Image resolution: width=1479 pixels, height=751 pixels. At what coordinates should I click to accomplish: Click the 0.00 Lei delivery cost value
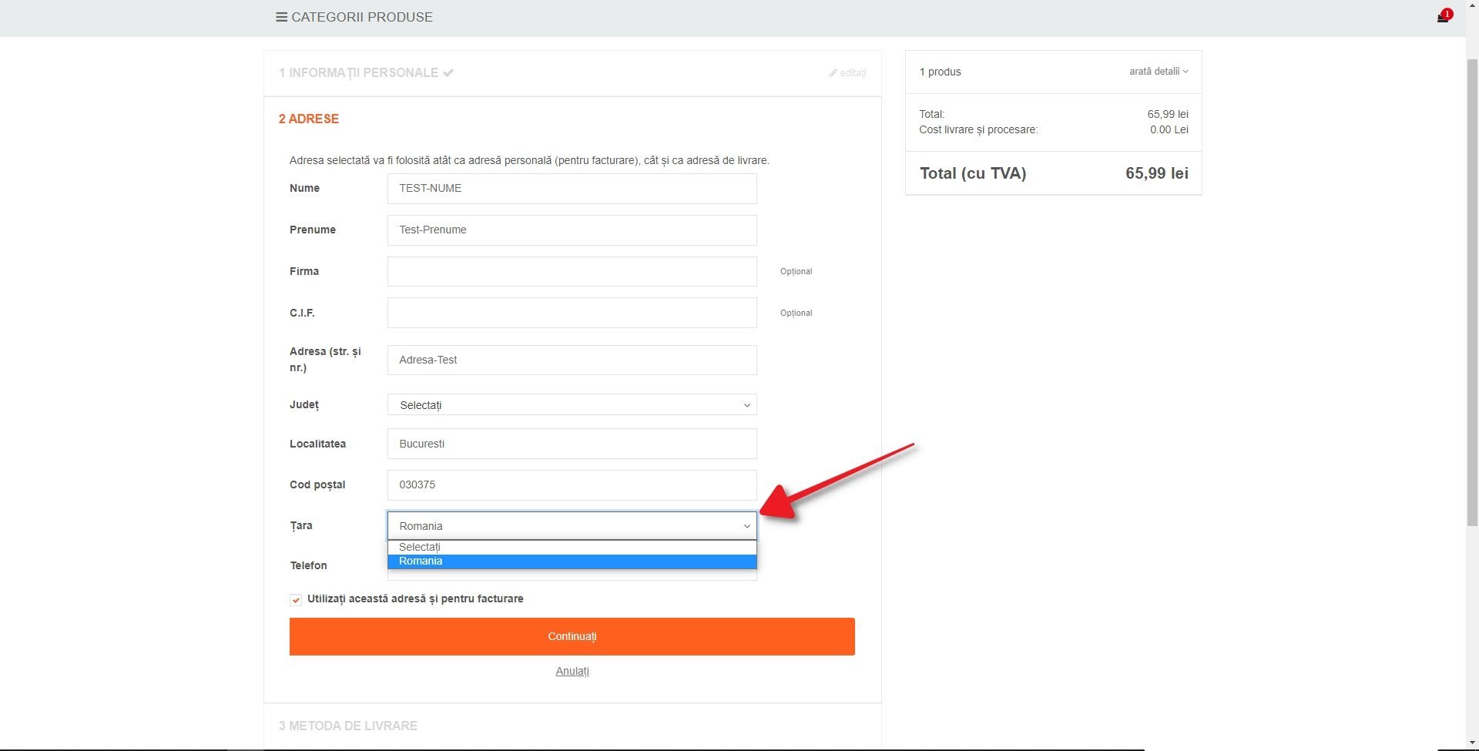[x=1169, y=129]
